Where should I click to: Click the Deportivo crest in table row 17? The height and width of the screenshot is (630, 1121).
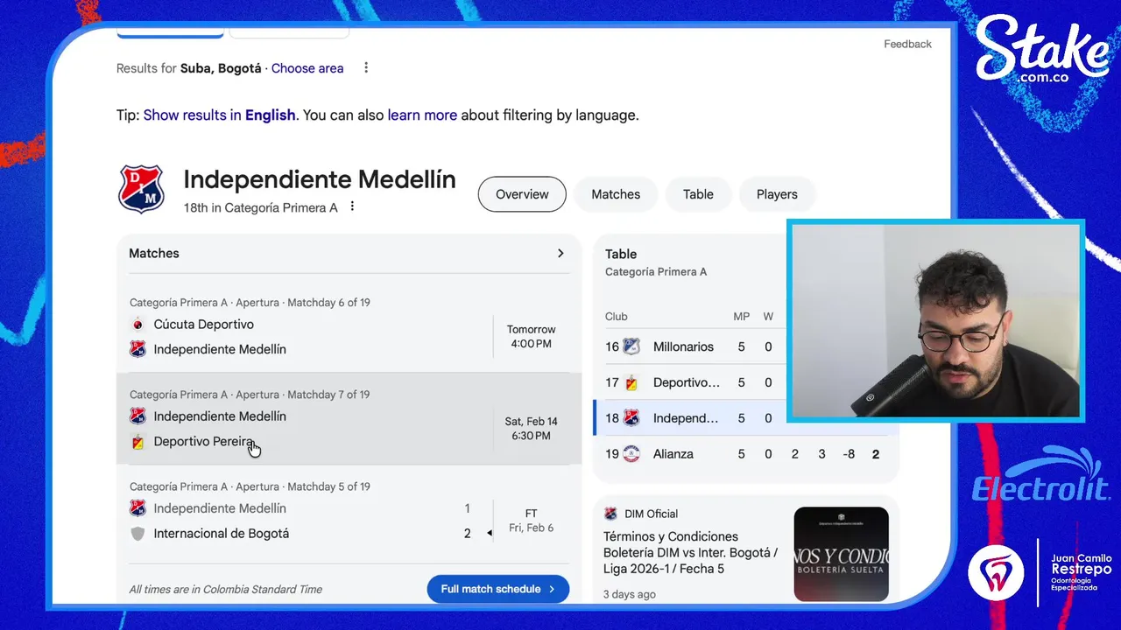click(x=631, y=382)
